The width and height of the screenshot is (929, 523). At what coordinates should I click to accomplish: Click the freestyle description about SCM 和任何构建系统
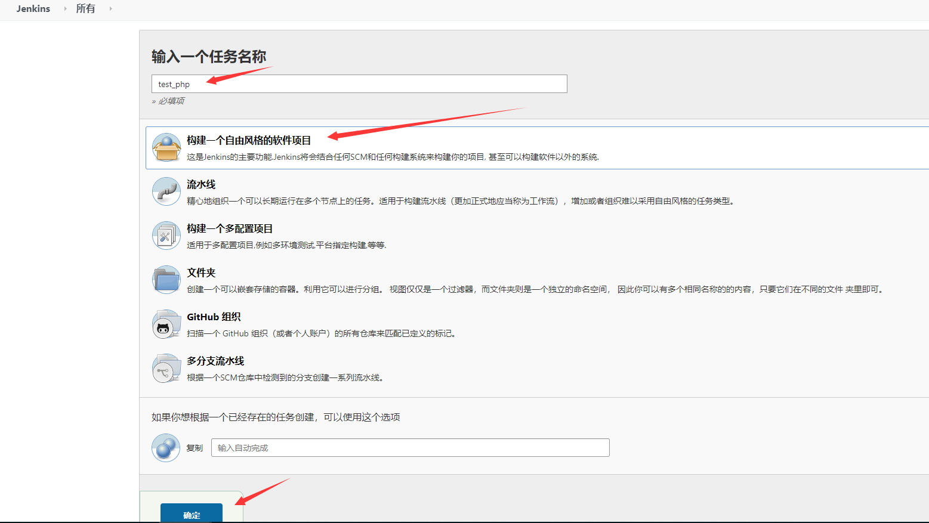(393, 157)
